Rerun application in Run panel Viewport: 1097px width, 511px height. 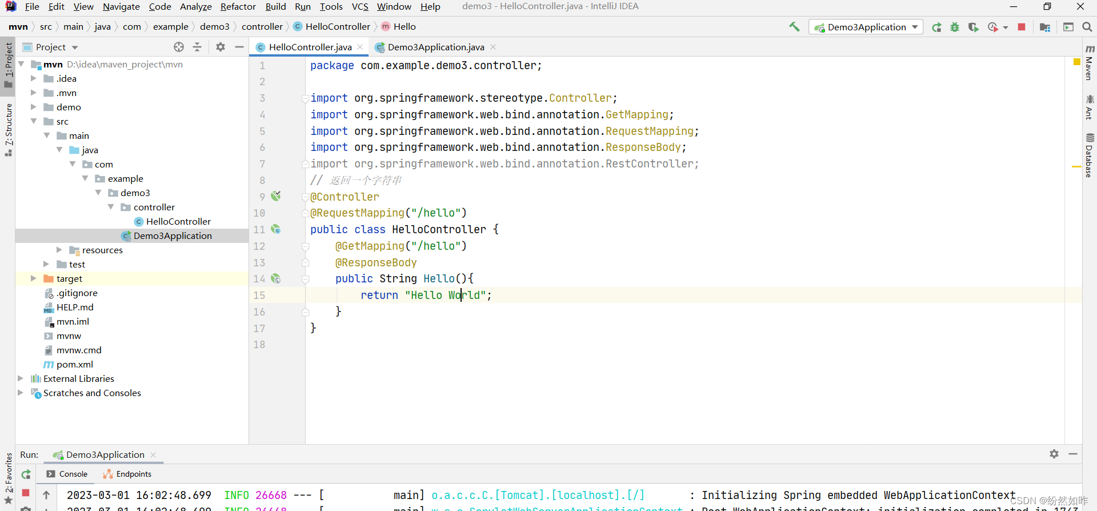coord(26,474)
